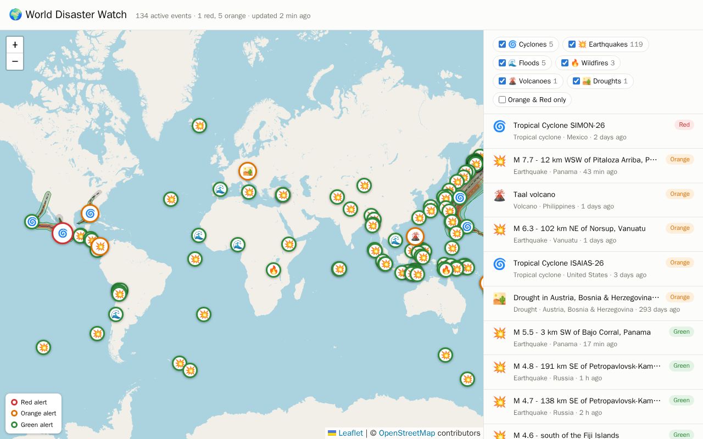
Task: Disable the Floods filter checkbox
Action: [x=502, y=63]
